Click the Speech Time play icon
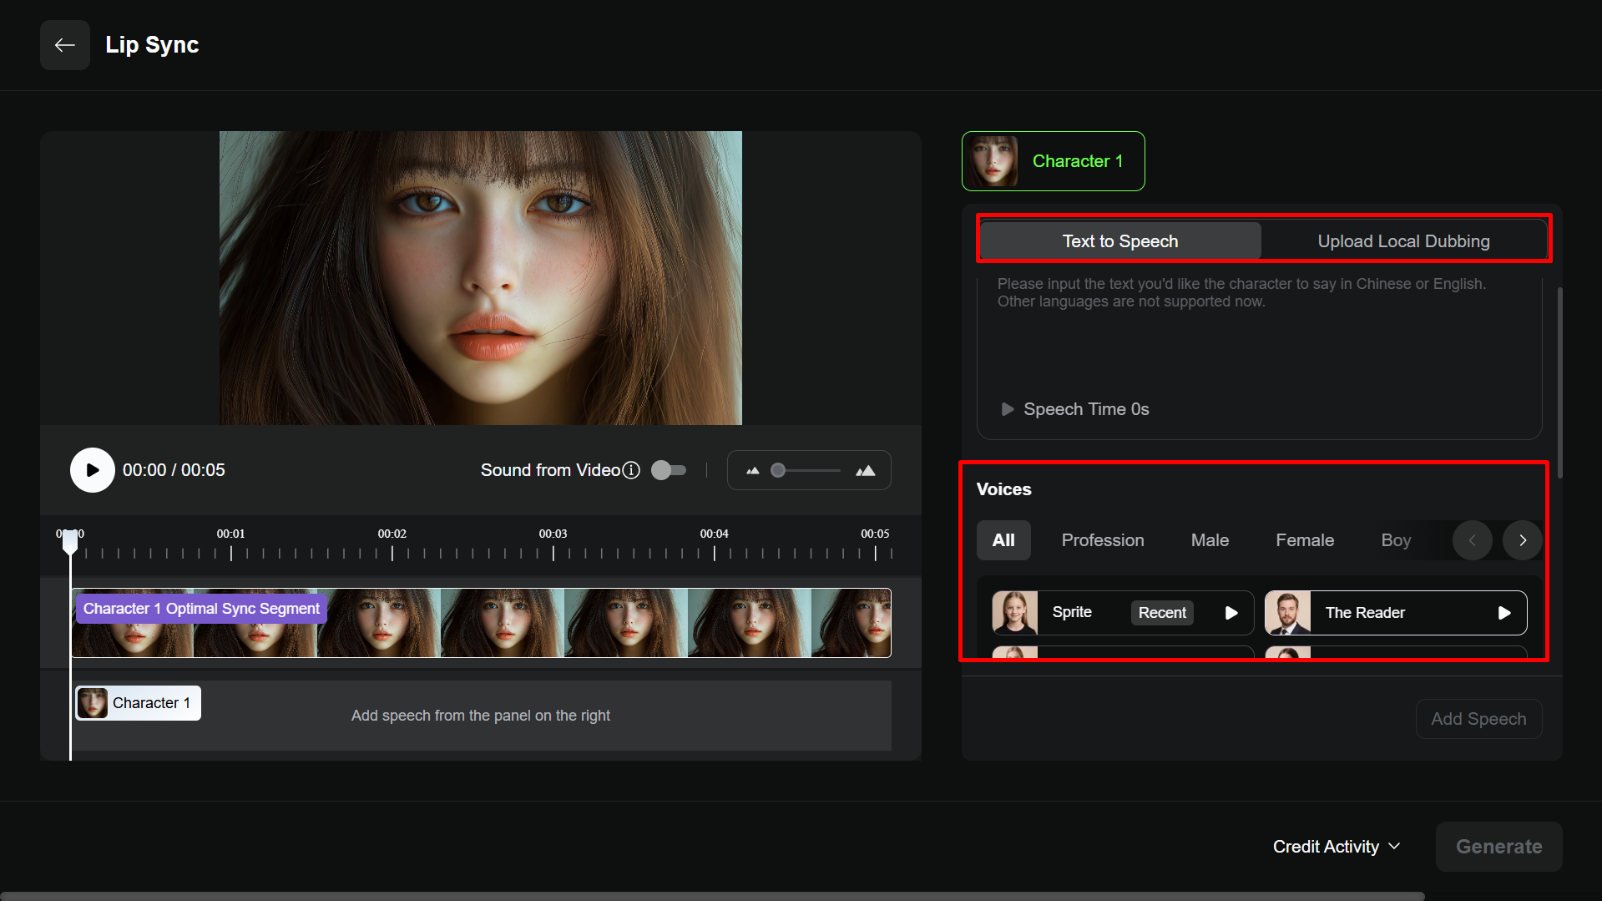Screen dimensions: 1602x901 pyautogui.click(x=1007, y=409)
